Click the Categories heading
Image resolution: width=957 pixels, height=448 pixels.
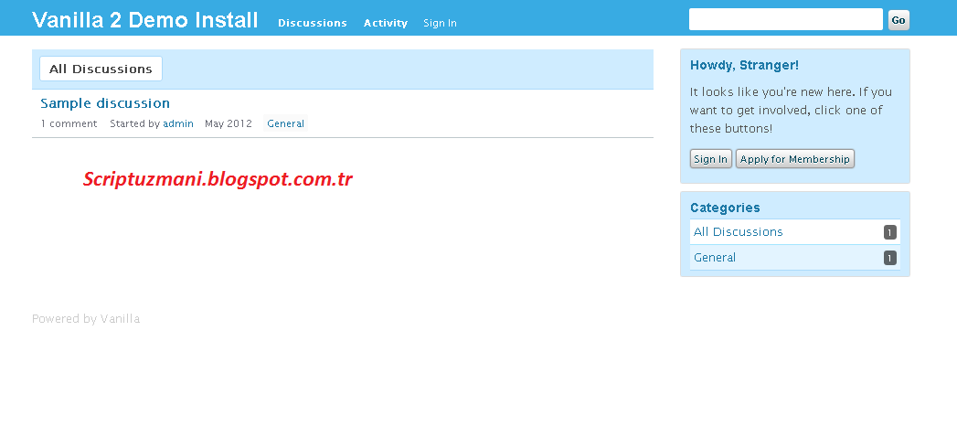point(725,208)
